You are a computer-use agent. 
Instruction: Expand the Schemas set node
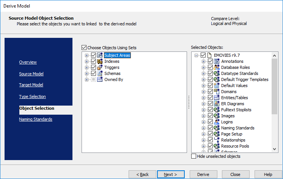coord(86,73)
